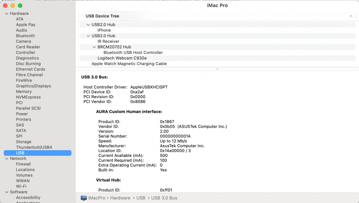Click the green zoom window button

pos(20,5)
